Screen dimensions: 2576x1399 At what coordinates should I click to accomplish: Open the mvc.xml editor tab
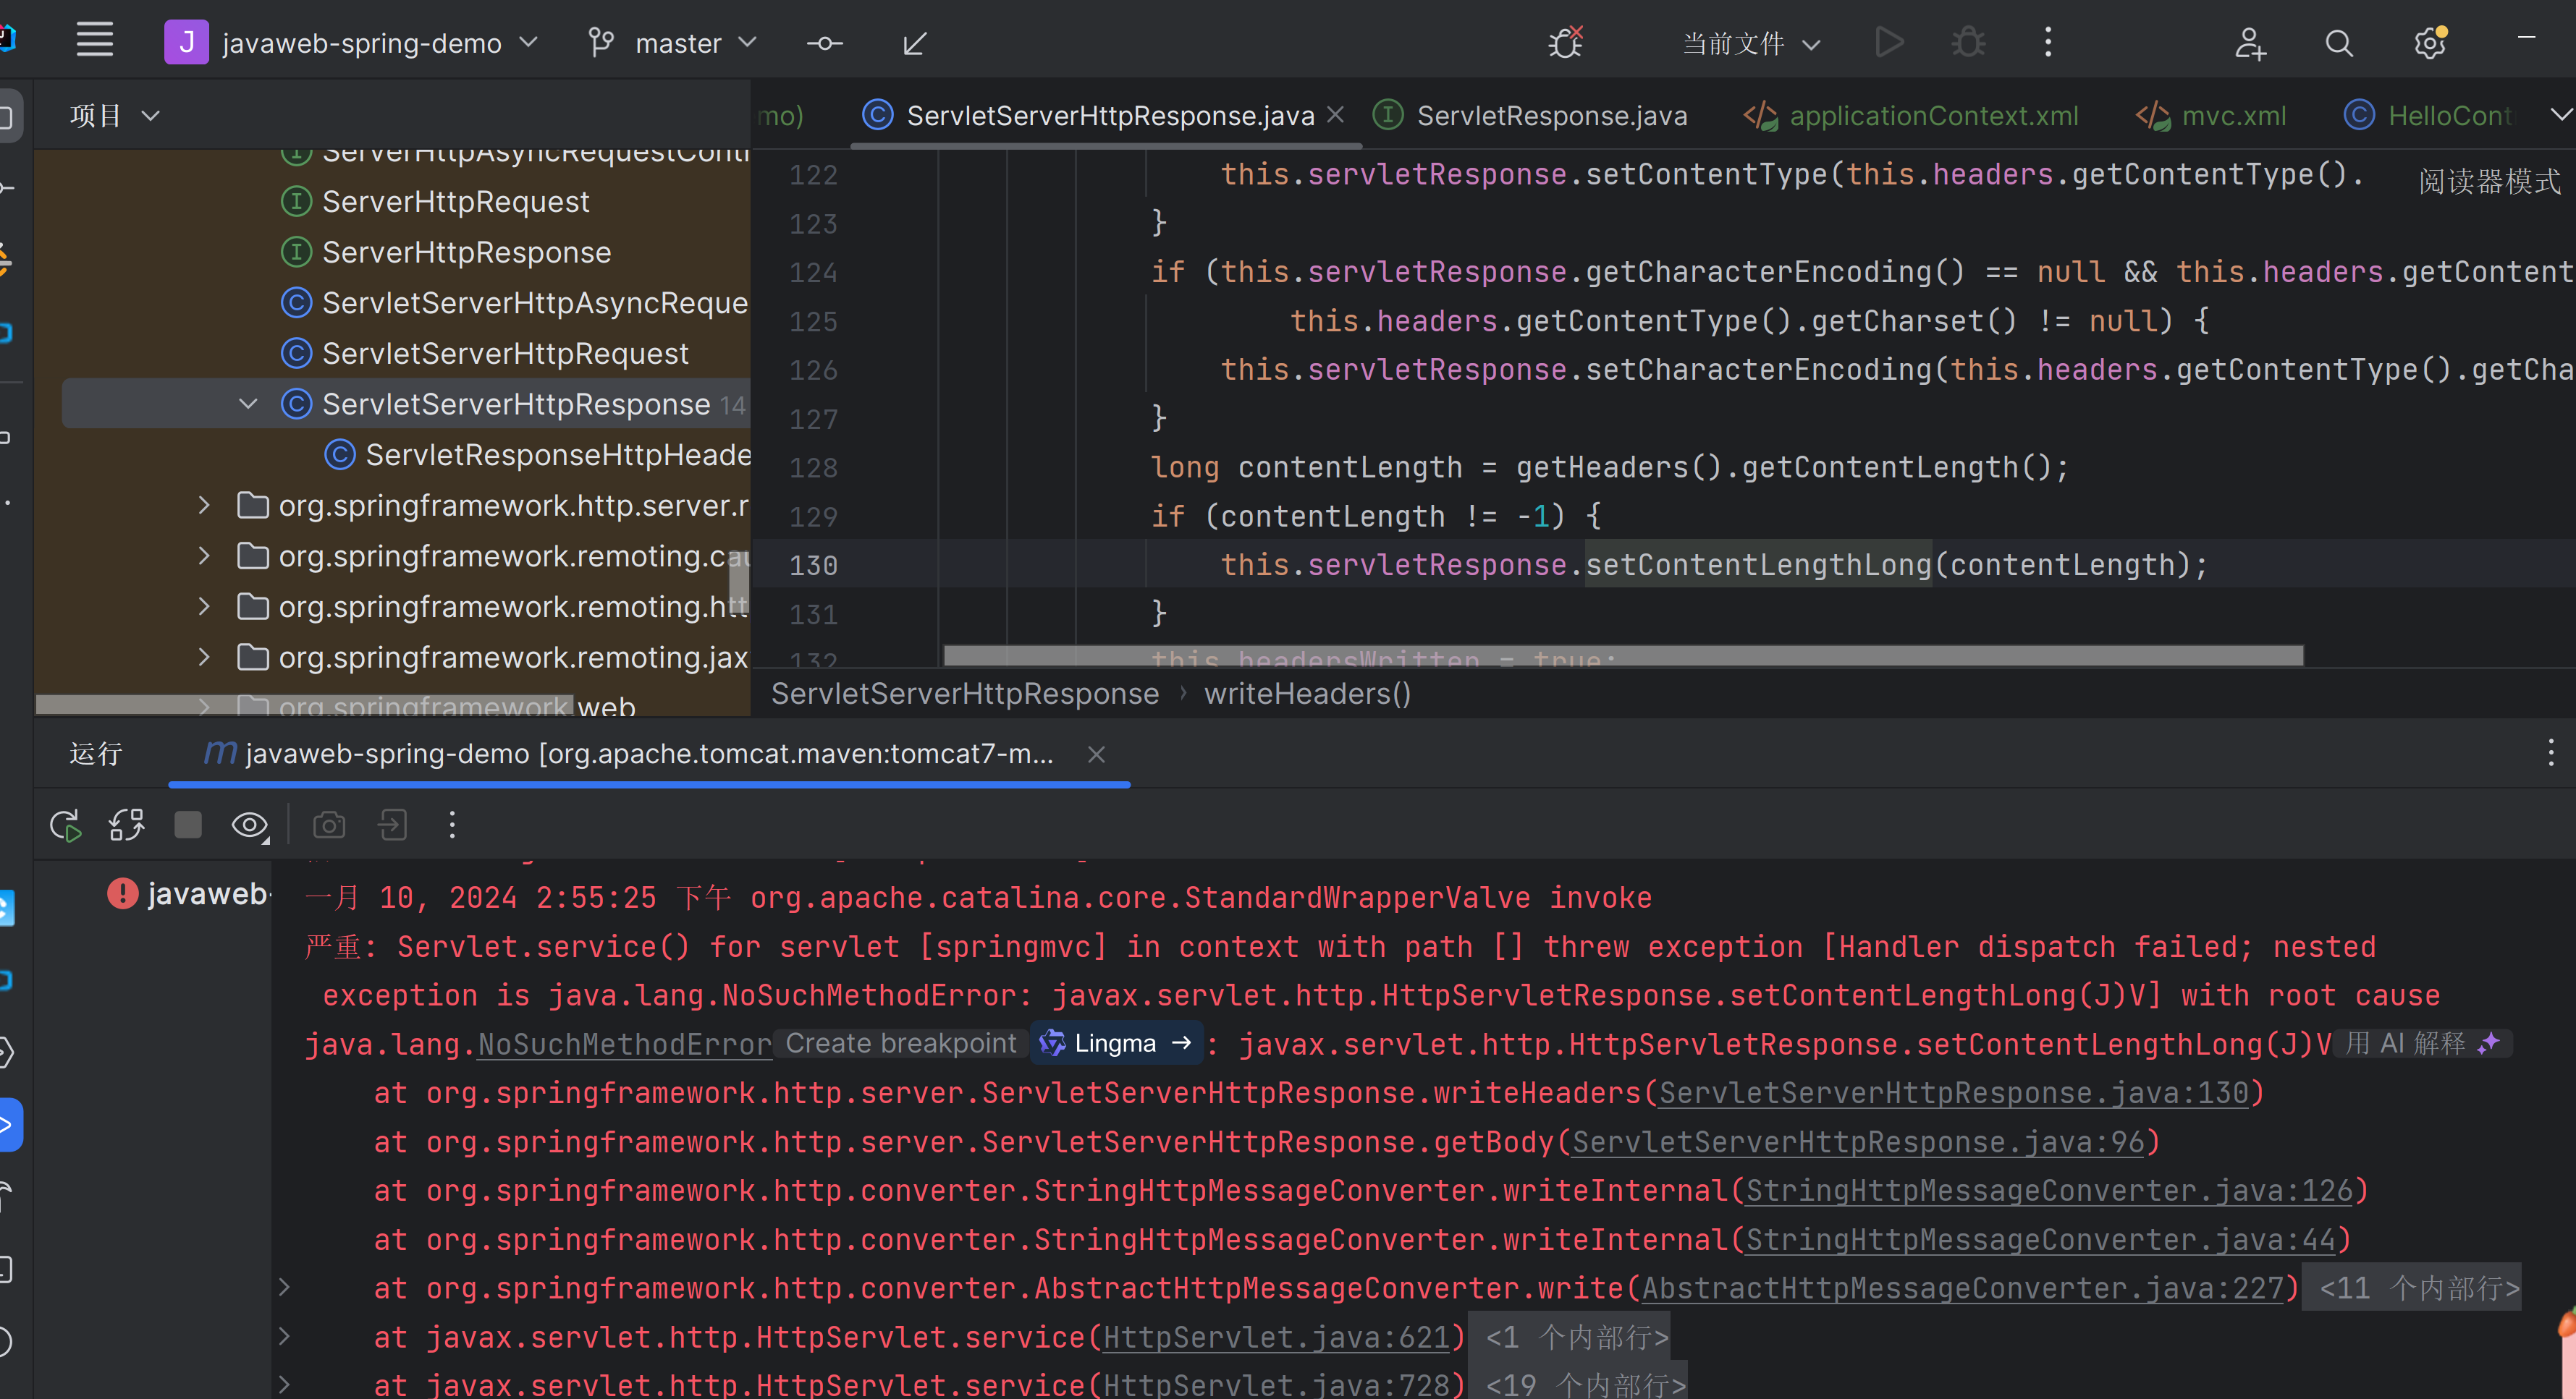click(x=2232, y=116)
